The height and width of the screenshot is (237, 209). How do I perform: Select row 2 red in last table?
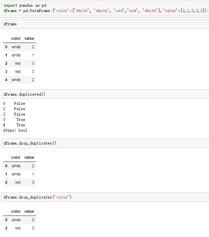click(20, 228)
